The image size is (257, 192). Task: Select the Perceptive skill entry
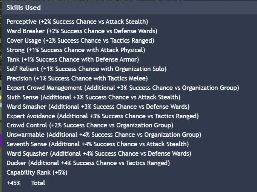tap(77, 22)
